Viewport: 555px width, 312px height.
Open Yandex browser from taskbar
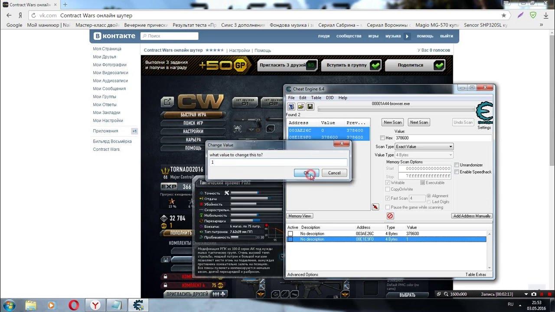(95, 305)
